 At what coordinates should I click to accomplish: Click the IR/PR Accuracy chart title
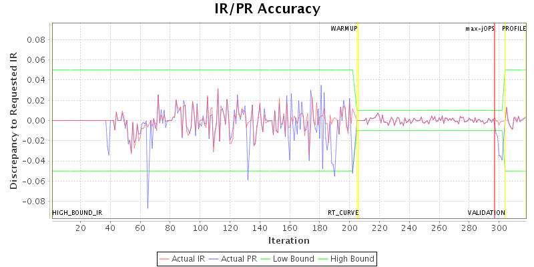click(x=267, y=9)
